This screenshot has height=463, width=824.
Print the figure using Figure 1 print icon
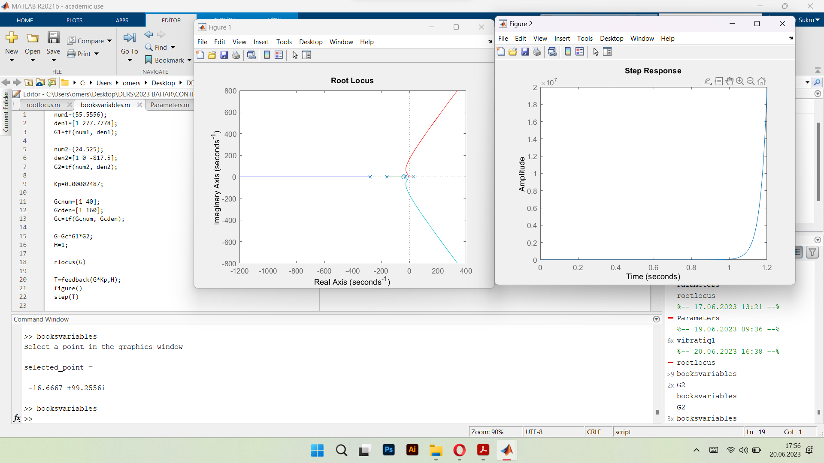click(x=236, y=55)
